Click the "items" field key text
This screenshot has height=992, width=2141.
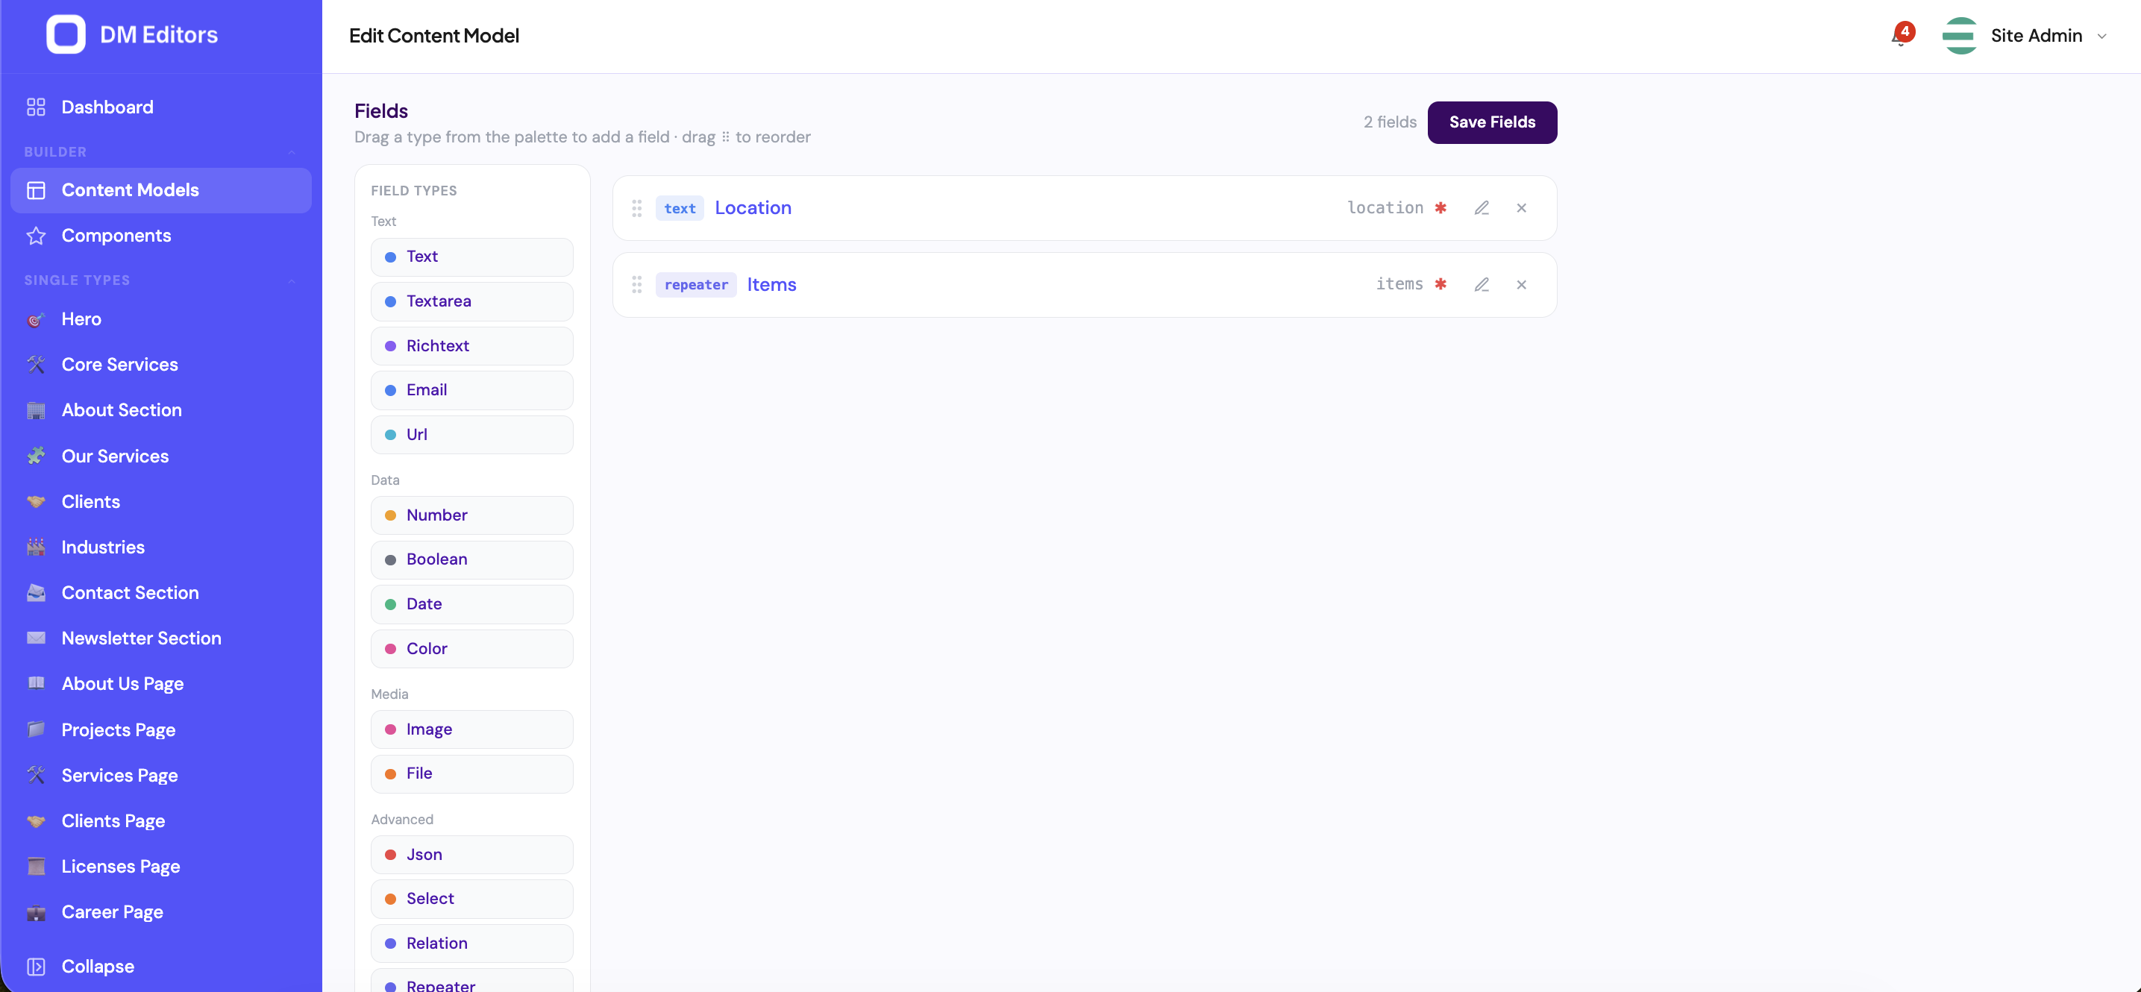pos(1399,284)
